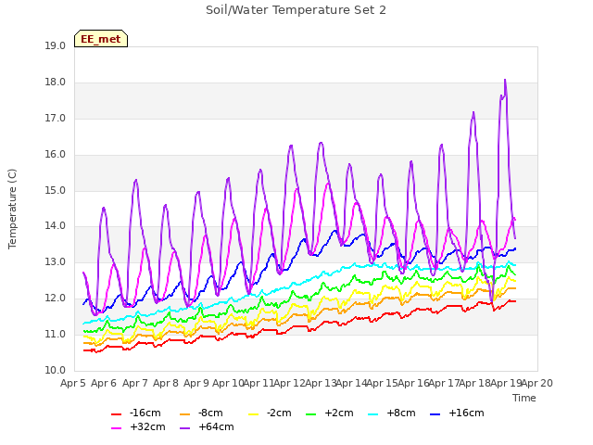Select the +16cm blue legend swatch

click(x=435, y=414)
